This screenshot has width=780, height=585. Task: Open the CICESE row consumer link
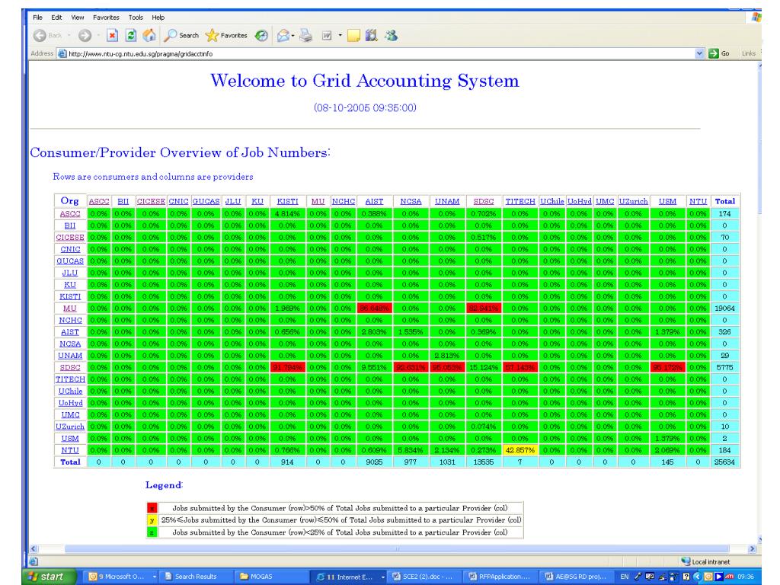(x=69, y=238)
